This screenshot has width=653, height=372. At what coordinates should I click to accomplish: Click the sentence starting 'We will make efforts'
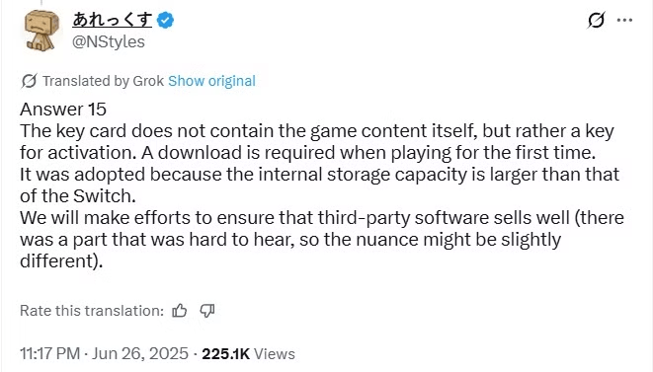[322, 239]
